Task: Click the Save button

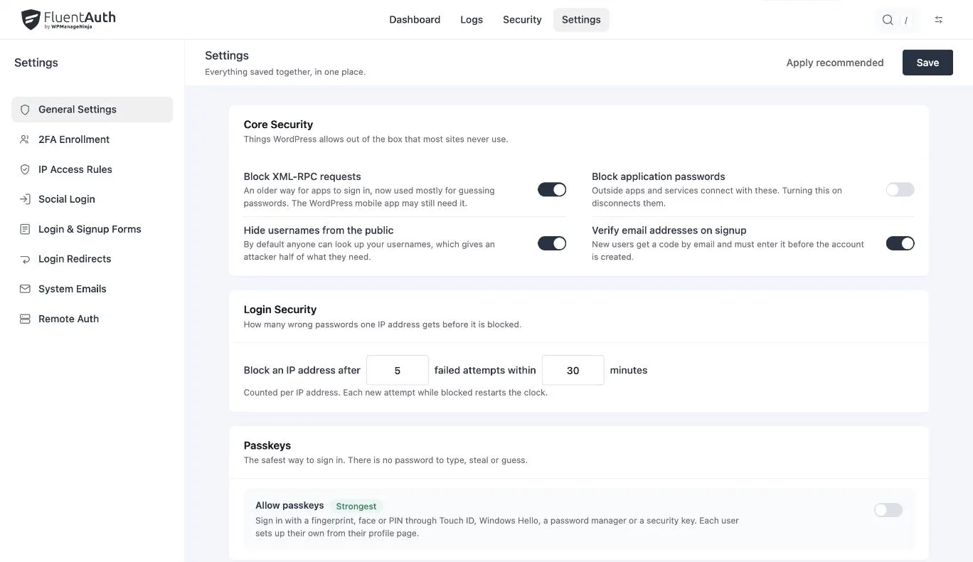Action: pyautogui.click(x=927, y=63)
